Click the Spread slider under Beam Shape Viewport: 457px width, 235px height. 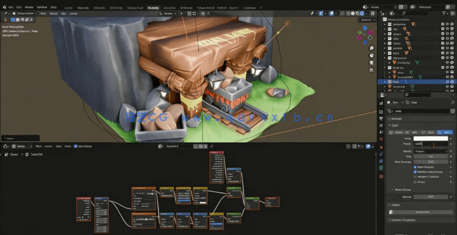click(430, 197)
